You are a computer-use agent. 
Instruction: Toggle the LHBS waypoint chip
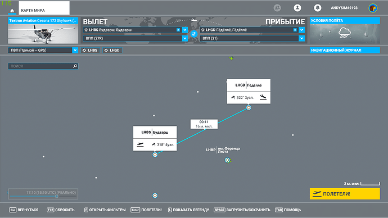click(91, 50)
